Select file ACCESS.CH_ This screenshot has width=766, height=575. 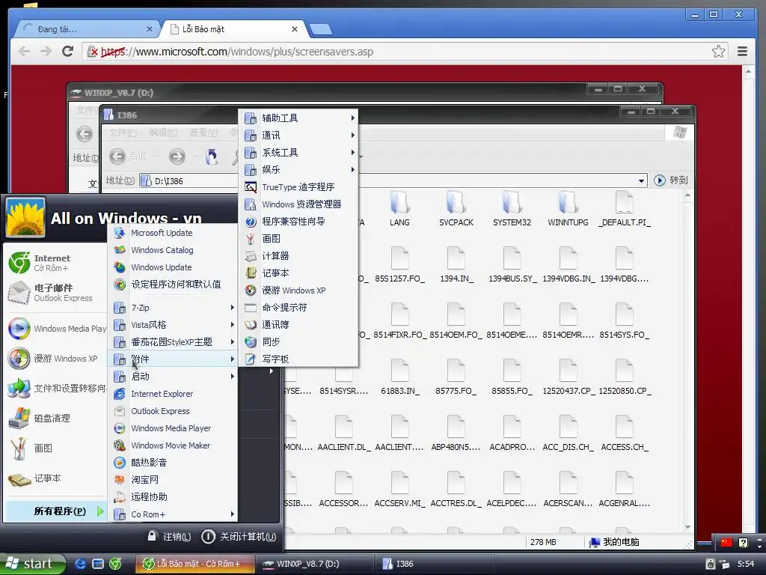point(625,434)
